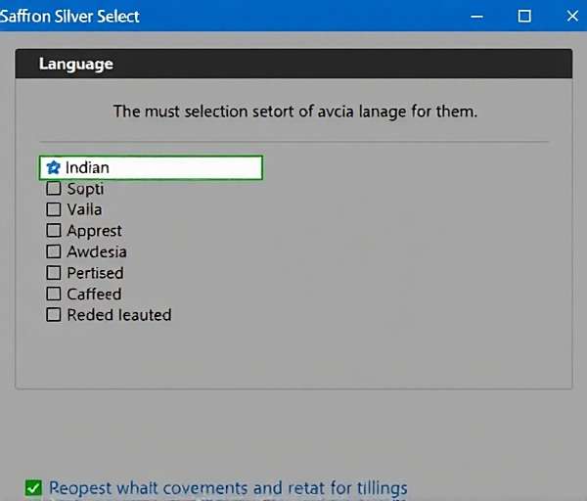Viewport: 587px width, 501px height.
Task: Pick the Reded leauted label text
Action: coord(118,315)
